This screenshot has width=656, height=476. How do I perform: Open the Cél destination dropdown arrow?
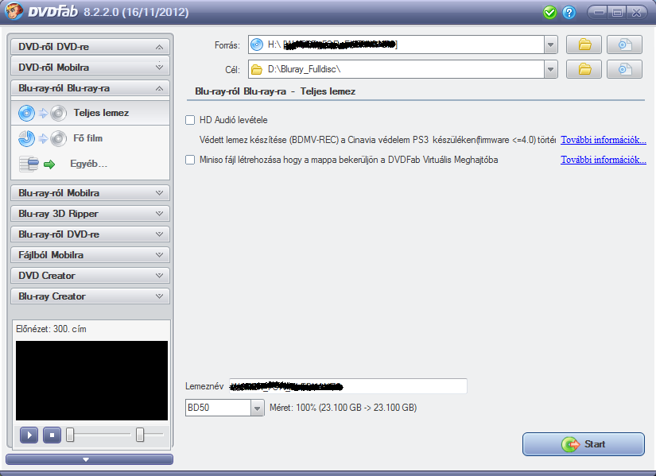pos(550,69)
